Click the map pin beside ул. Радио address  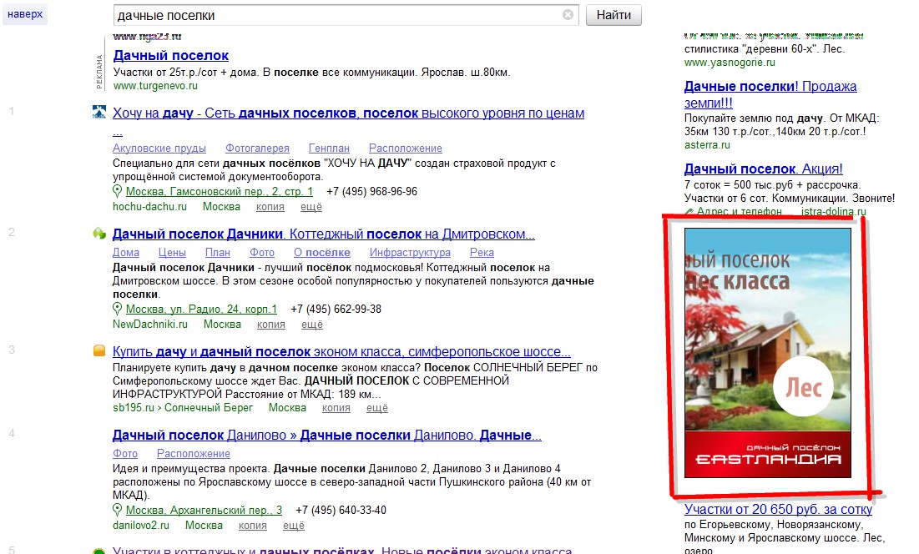117,309
